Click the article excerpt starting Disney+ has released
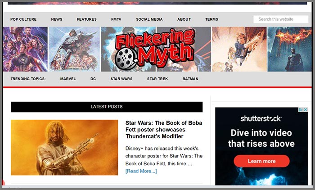This screenshot has width=315, height=190. [x=164, y=156]
